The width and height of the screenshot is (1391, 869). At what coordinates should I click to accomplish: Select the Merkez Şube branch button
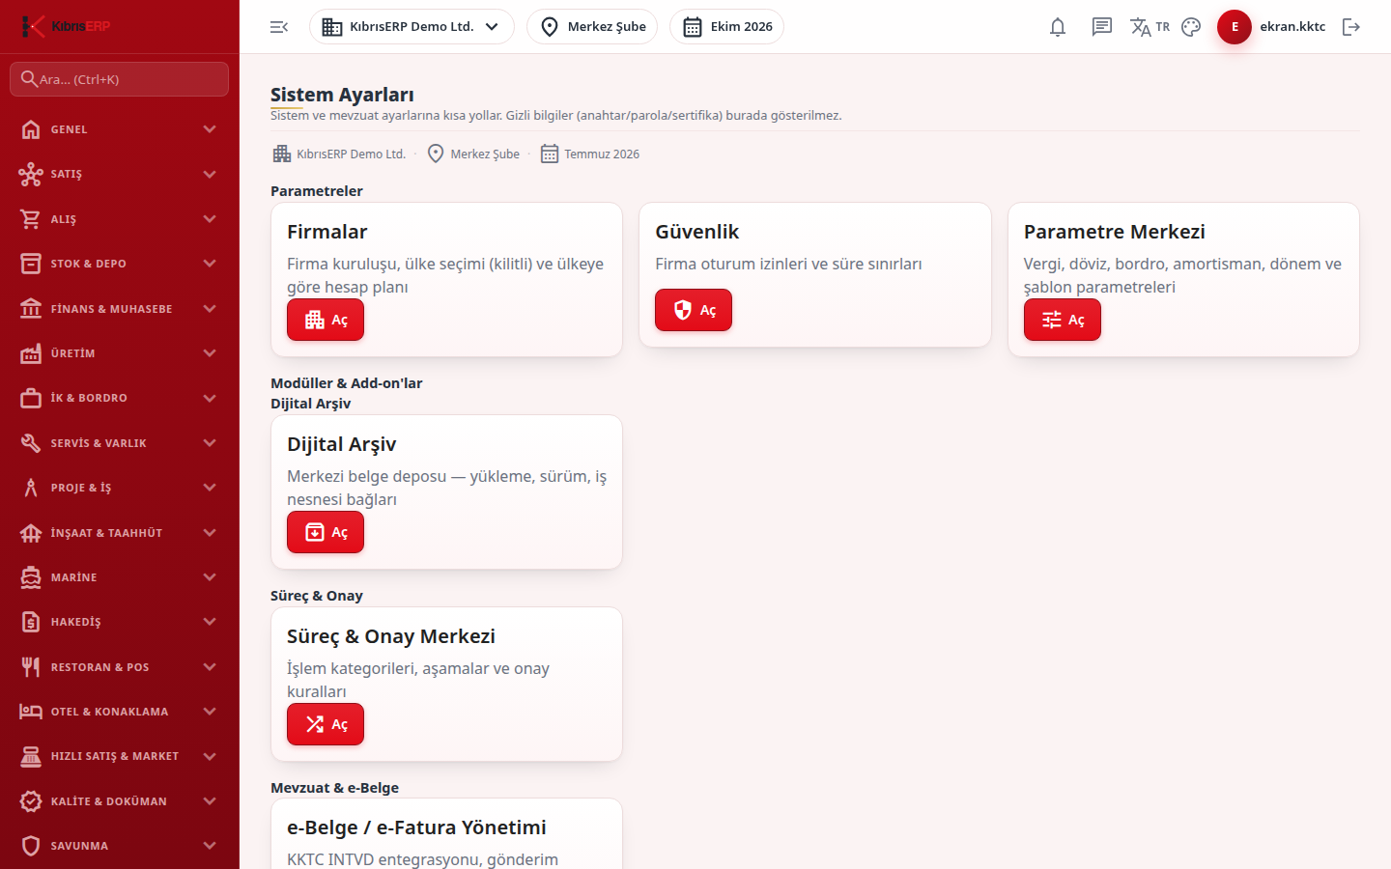pyautogui.click(x=592, y=27)
